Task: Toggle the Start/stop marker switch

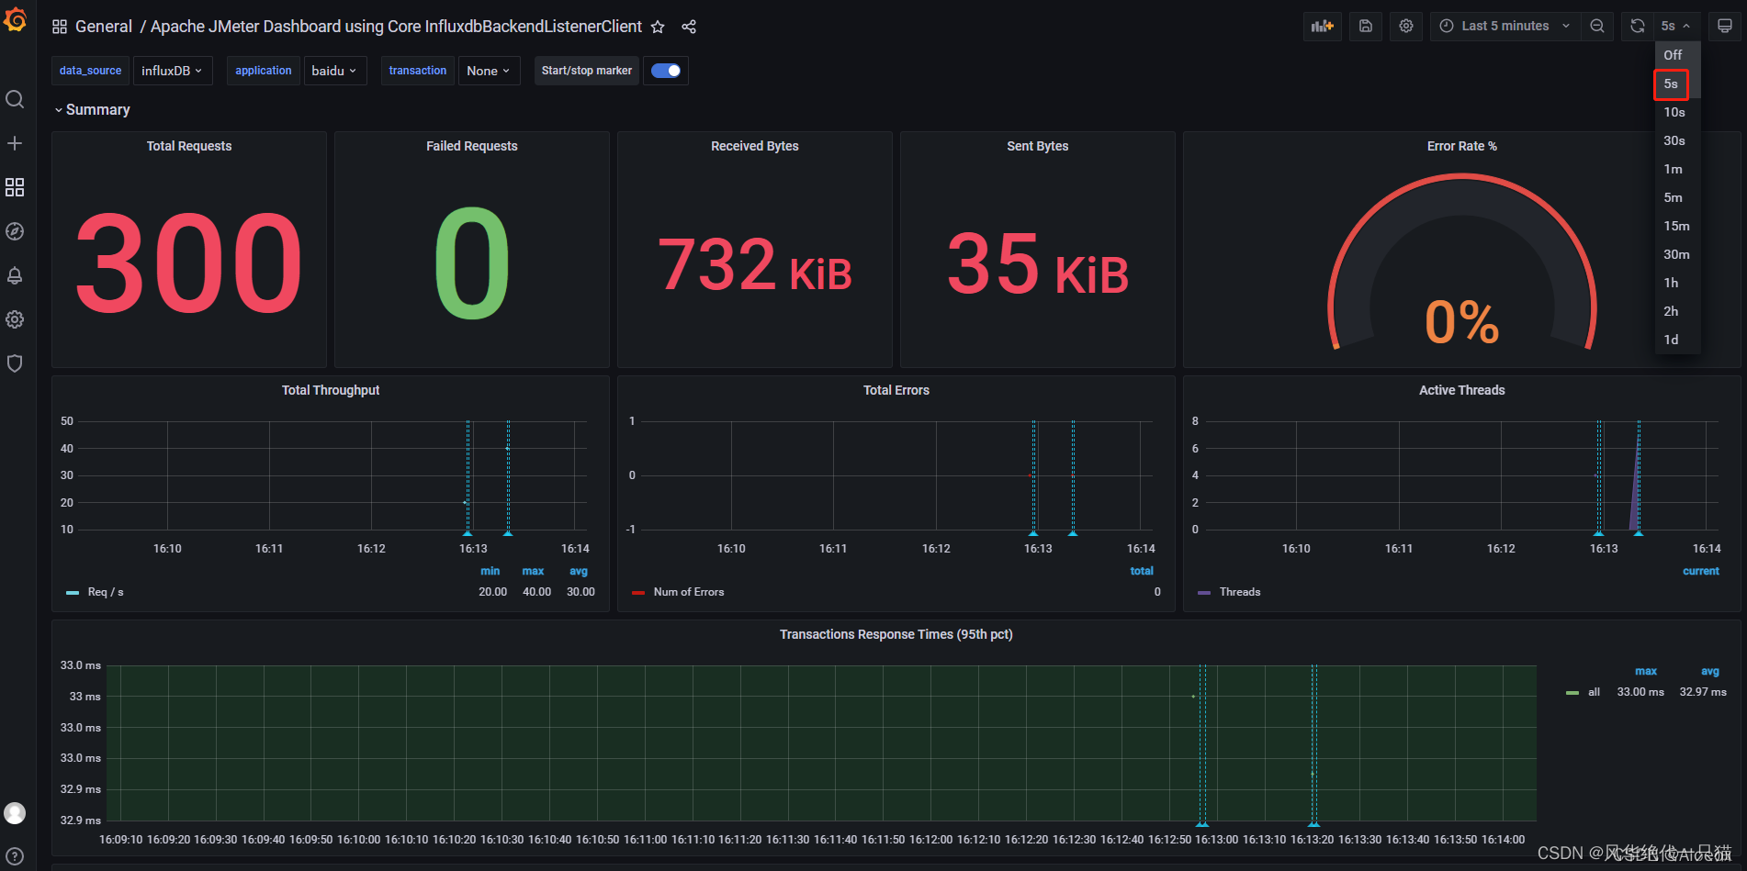Action: coord(665,71)
